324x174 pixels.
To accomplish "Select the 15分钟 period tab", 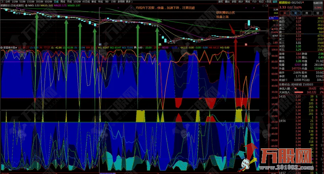I will pos(31,2).
